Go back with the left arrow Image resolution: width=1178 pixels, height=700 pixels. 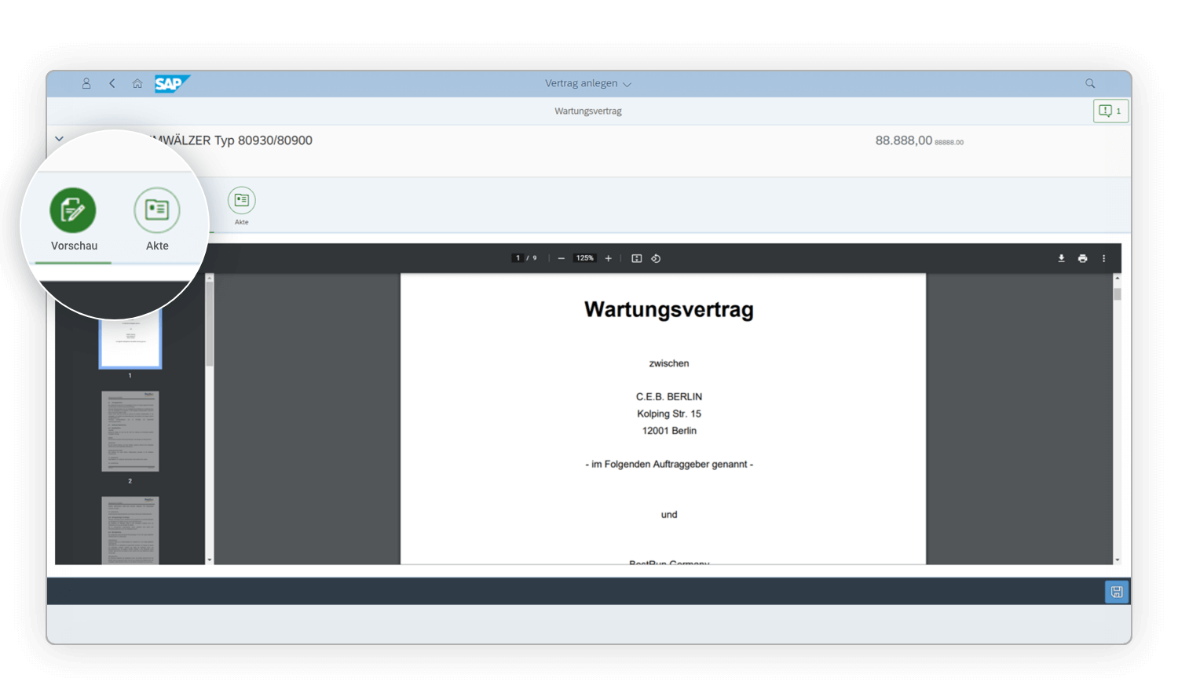112,83
